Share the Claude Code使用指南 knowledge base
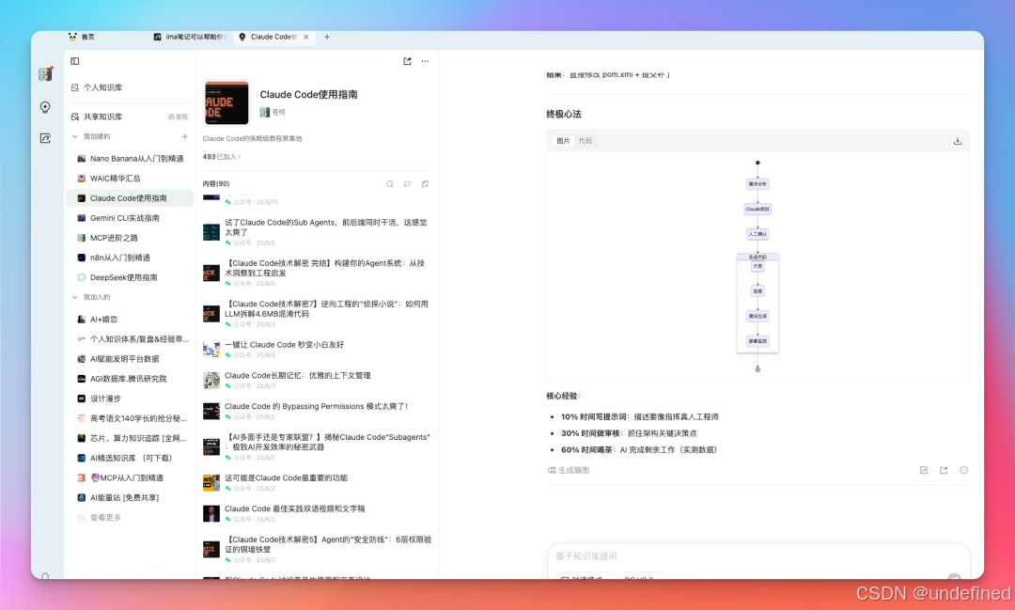The image size is (1015, 610). click(x=409, y=60)
